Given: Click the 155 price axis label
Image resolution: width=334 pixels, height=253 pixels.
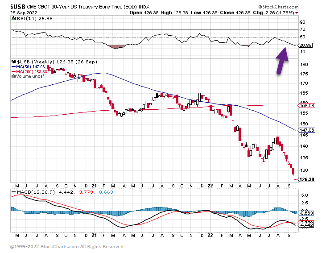Looking at the screenshot, I should [304, 113].
